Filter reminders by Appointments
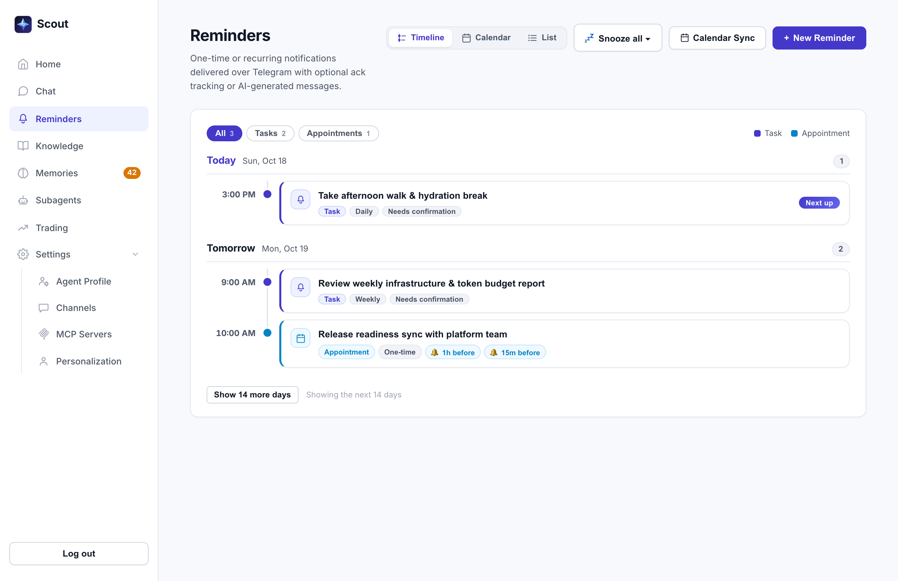Screen dimensions: 898x581 click(338, 133)
